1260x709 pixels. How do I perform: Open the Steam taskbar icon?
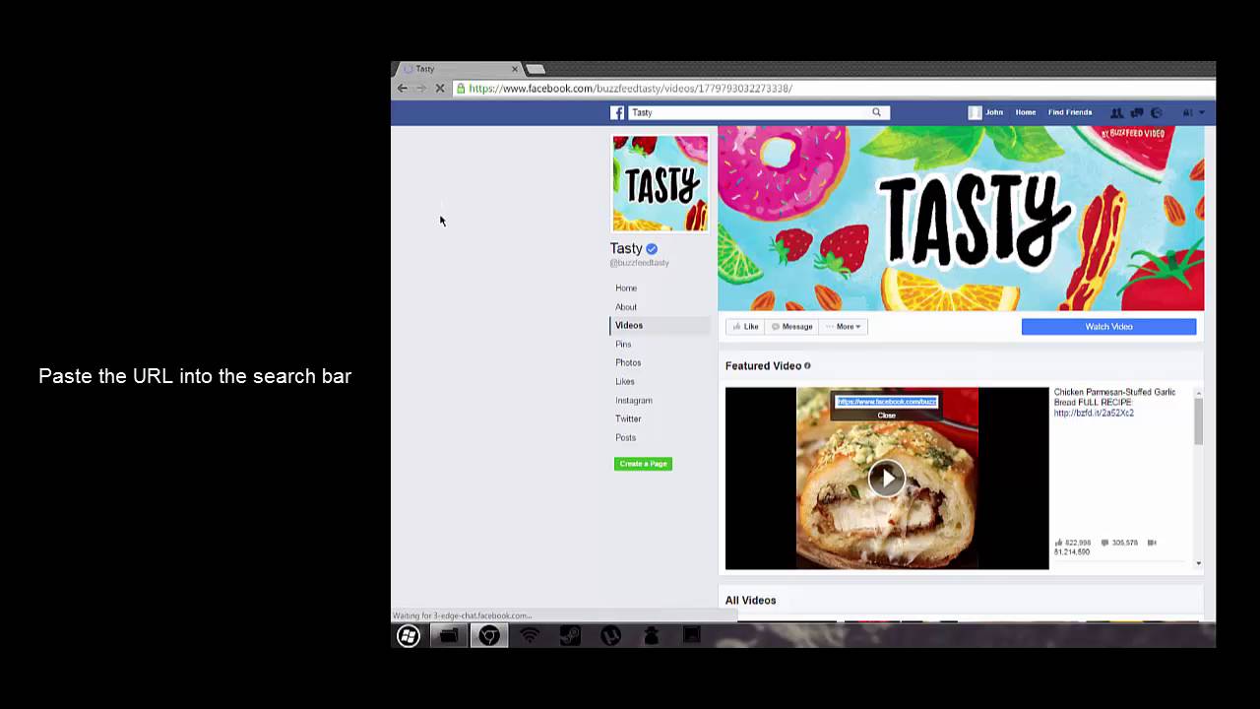(570, 636)
